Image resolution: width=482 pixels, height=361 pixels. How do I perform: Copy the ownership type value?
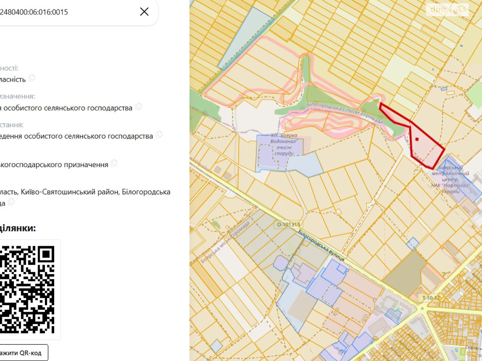tap(32, 78)
